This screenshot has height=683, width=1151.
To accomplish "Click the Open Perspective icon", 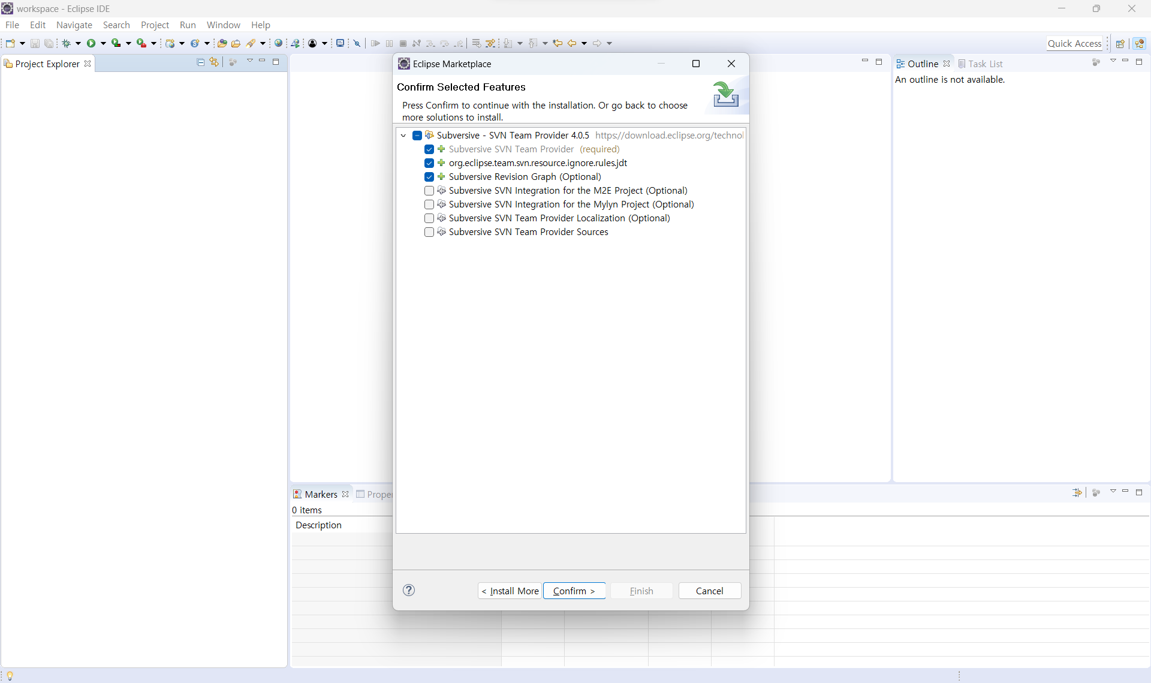I will [x=1120, y=43].
